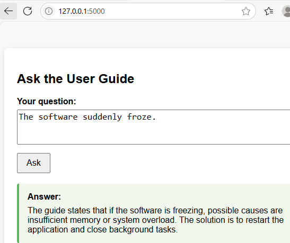Reload the page with the refresh icon

coord(28,11)
